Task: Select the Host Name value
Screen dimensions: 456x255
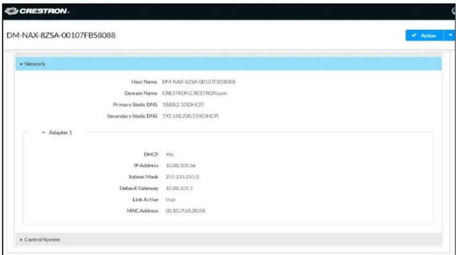Action: [199, 82]
